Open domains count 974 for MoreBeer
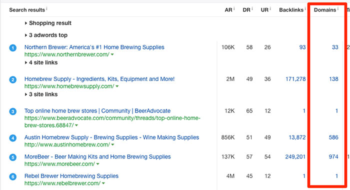This screenshot has width=350, height=190. click(333, 156)
